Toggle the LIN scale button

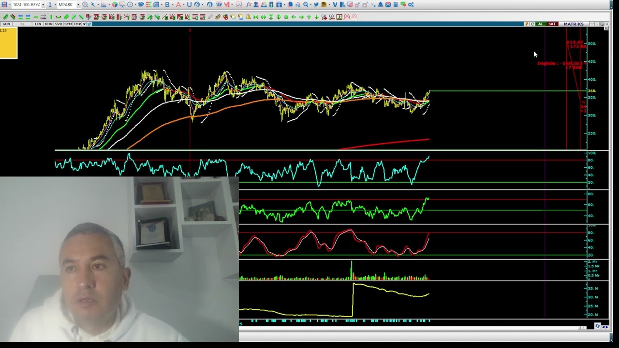38,24
